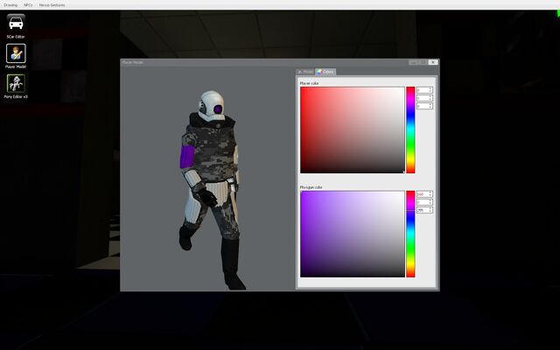
Task: Focus the Player color blue value field
Action: pyautogui.click(x=424, y=106)
